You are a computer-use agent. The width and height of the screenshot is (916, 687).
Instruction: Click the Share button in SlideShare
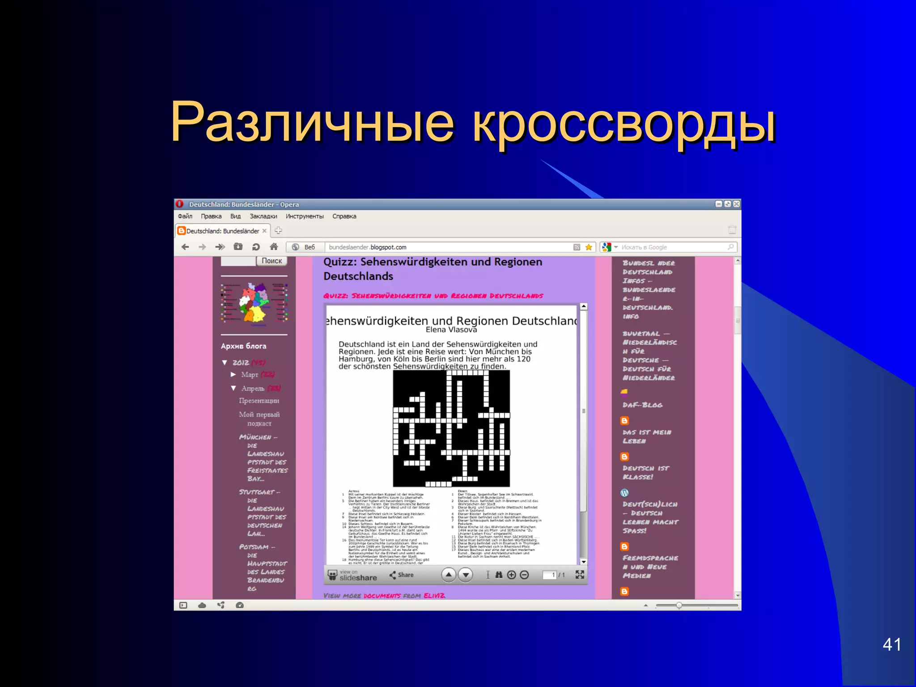click(x=401, y=575)
